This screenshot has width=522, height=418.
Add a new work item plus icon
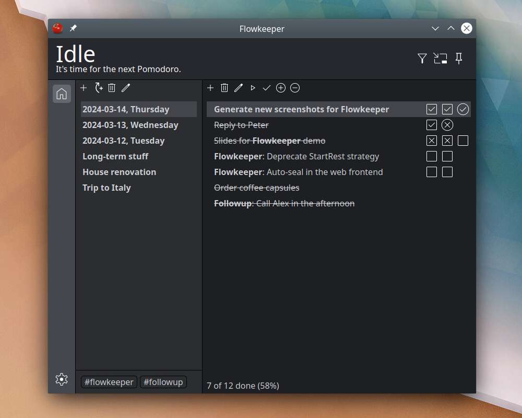pos(210,88)
